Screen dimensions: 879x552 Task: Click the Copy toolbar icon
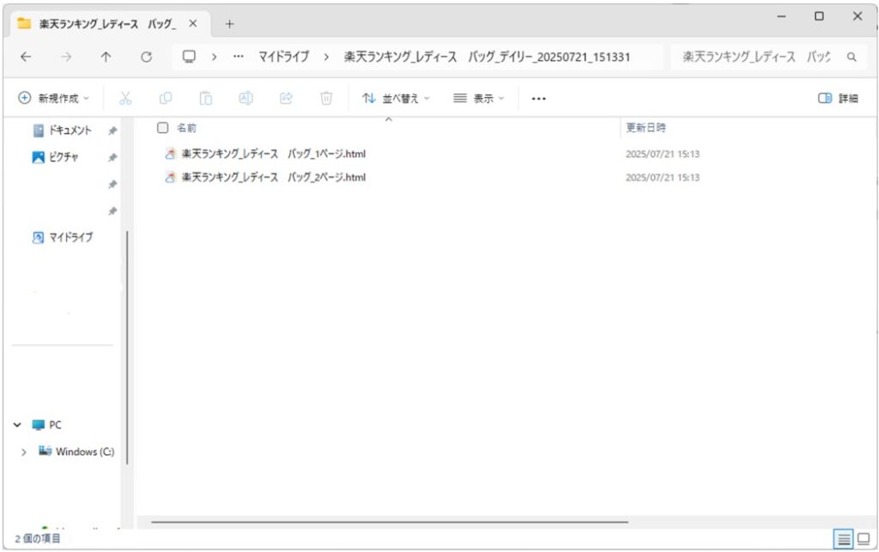[166, 98]
